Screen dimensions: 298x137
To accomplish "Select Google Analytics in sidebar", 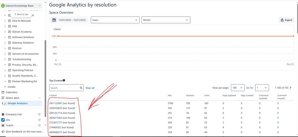I will point(22,103).
